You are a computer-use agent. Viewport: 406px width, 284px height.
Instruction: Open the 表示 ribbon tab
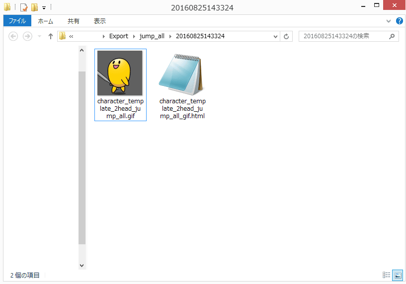click(100, 21)
